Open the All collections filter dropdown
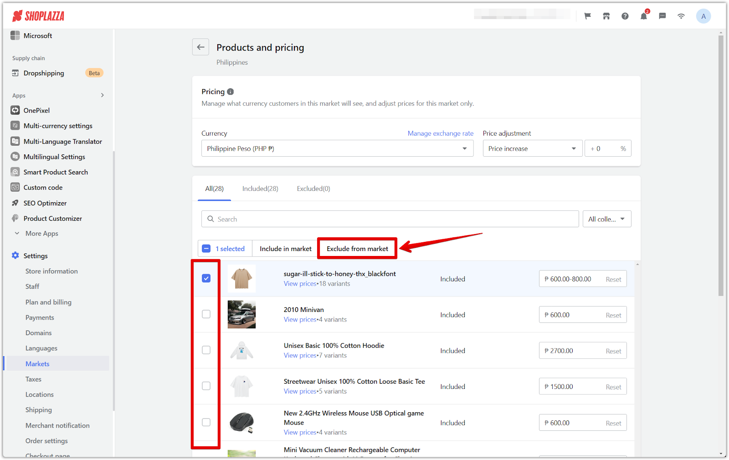The width and height of the screenshot is (729, 460). point(607,219)
